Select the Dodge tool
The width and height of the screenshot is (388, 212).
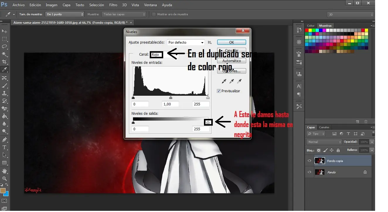coord(5,131)
